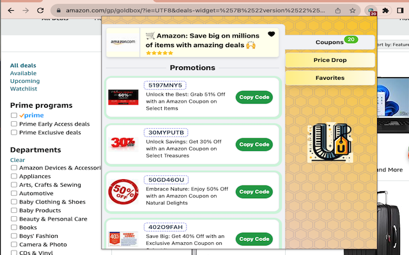Image resolution: width=409 pixels, height=255 pixels.
Task: Open the Available deals filter
Action: pyautogui.click(x=23, y=73)
